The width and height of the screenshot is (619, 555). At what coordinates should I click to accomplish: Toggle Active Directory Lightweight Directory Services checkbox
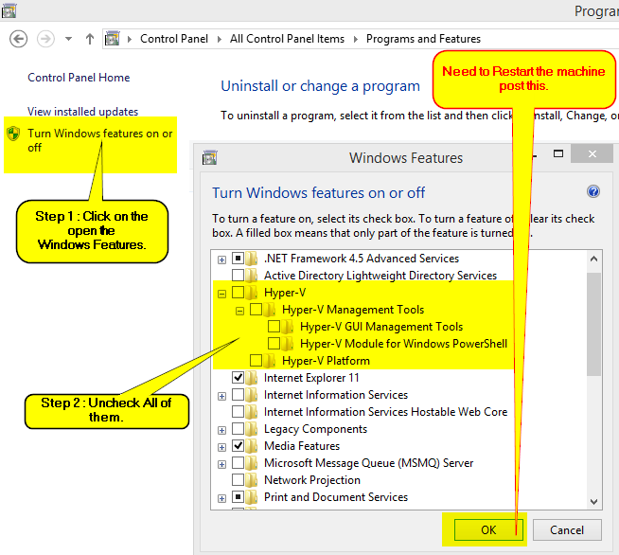[238, 275]
